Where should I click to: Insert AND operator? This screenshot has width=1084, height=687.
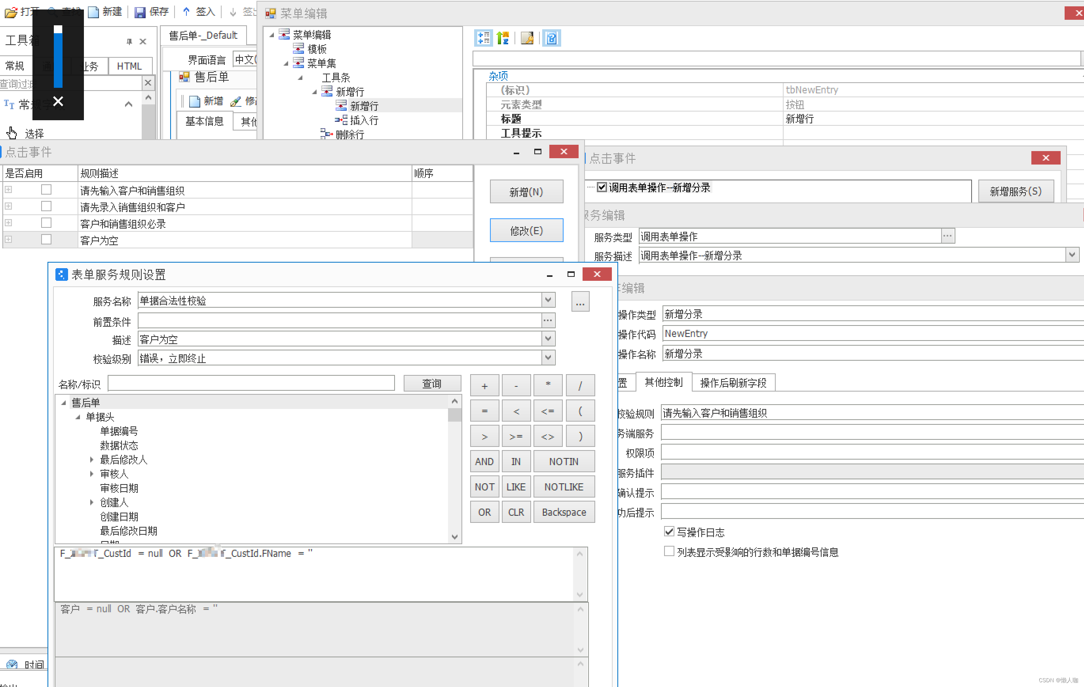coord(484,461)
